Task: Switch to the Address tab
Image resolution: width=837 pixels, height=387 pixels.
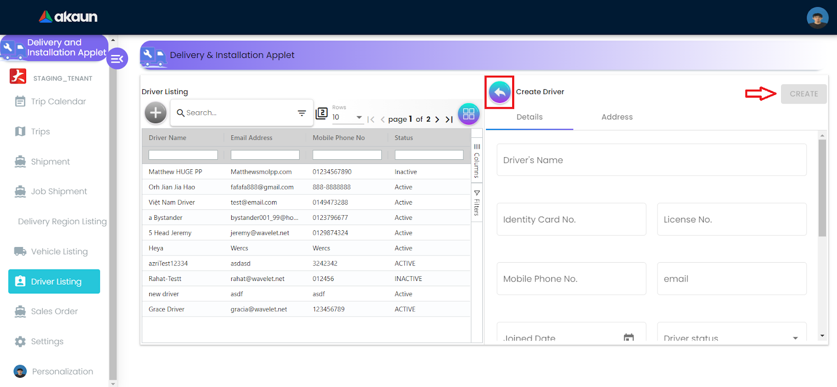Action: (617, 117)
